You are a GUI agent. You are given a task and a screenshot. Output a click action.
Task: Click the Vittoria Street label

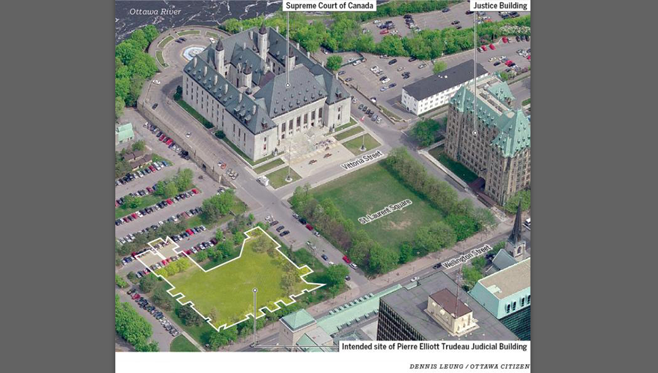tap(362, 161)
